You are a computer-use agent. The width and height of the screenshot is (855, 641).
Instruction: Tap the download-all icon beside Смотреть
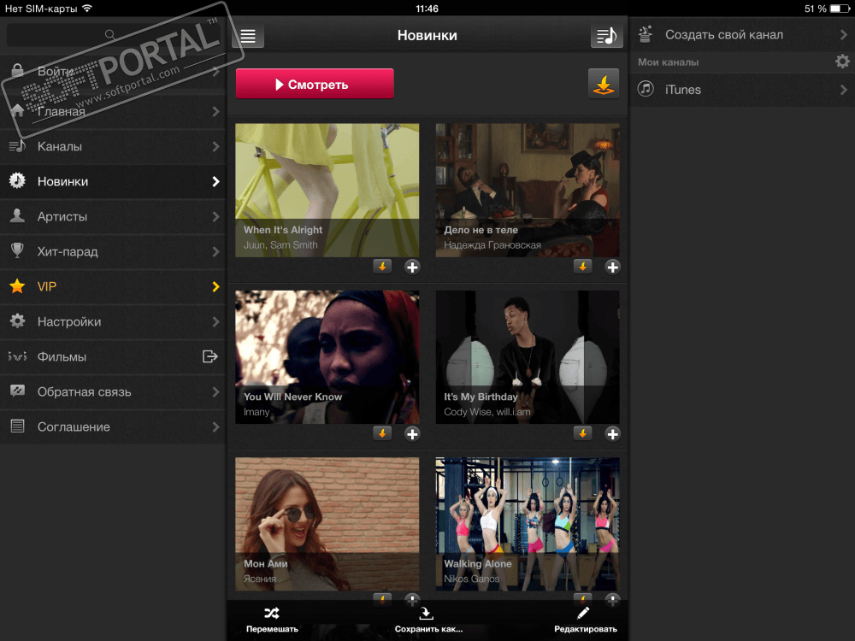tap(603, 84)
